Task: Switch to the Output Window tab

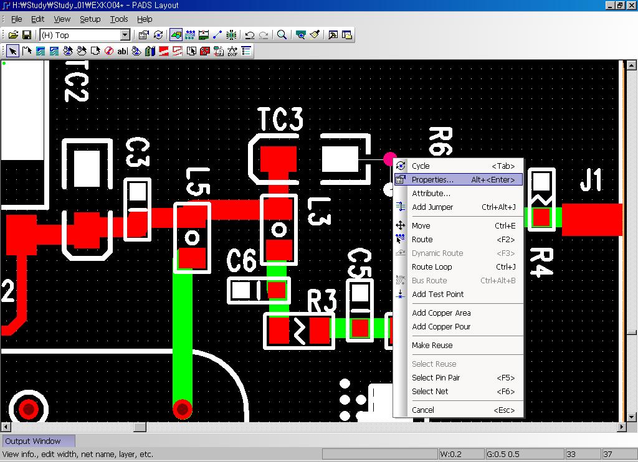Action: coord(38,441)
